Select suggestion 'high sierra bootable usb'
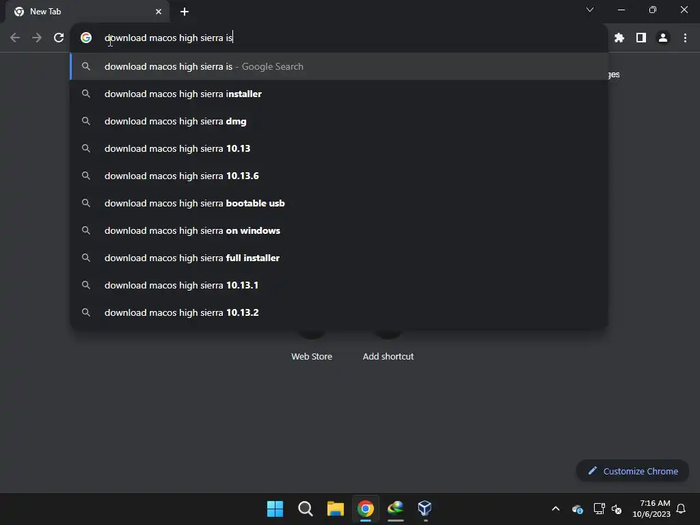The image size is (700, 525). pos(339,203)
